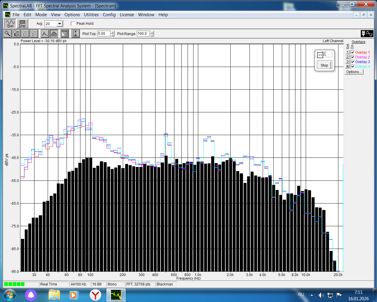Click the SpectraLAB document icon in menu bar

[x=8, y=14]
